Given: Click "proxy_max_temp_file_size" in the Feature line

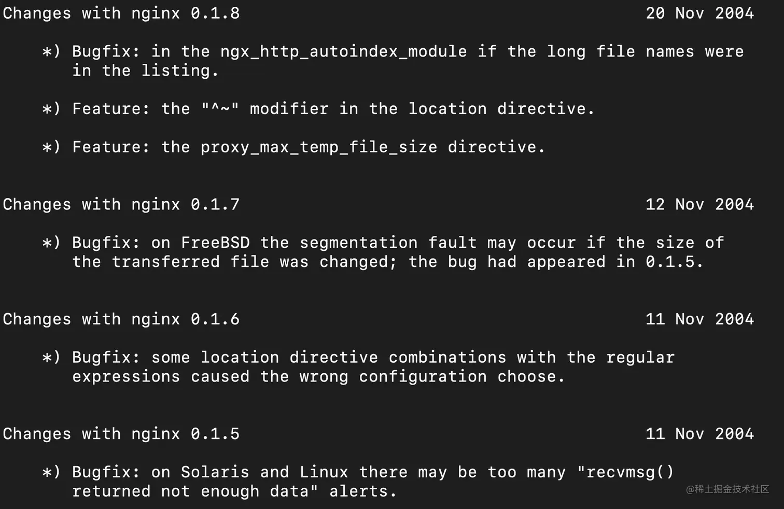Looking at the screenshot, I should 319,147.
